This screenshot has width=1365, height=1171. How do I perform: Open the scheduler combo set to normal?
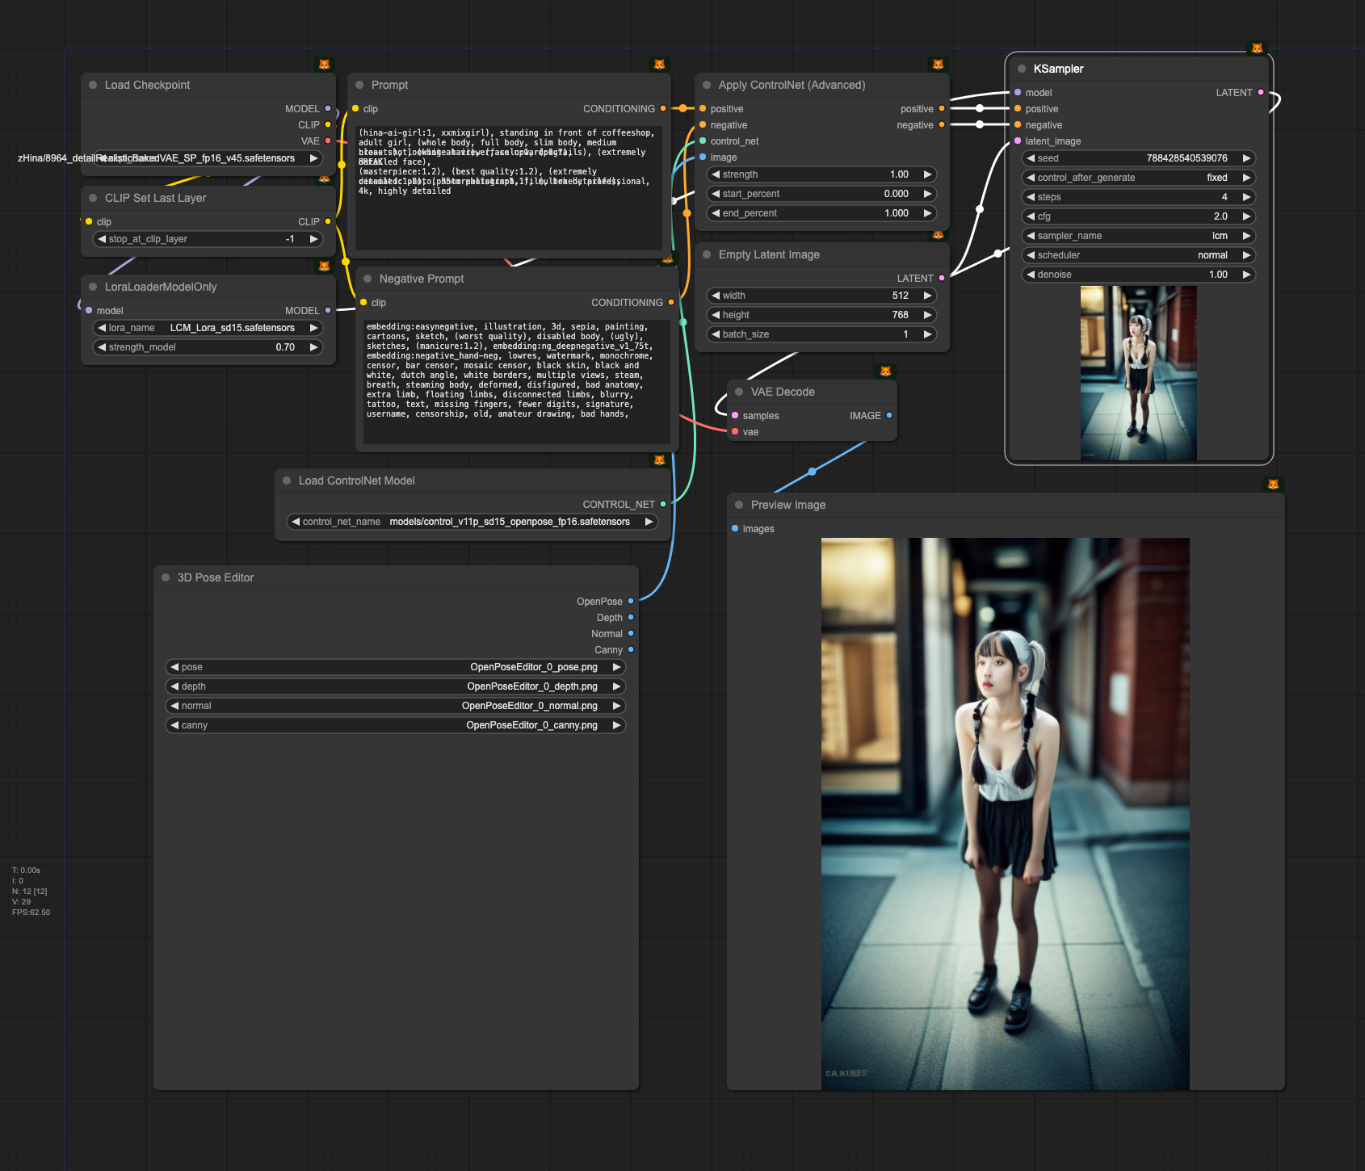click(1139, 255)
